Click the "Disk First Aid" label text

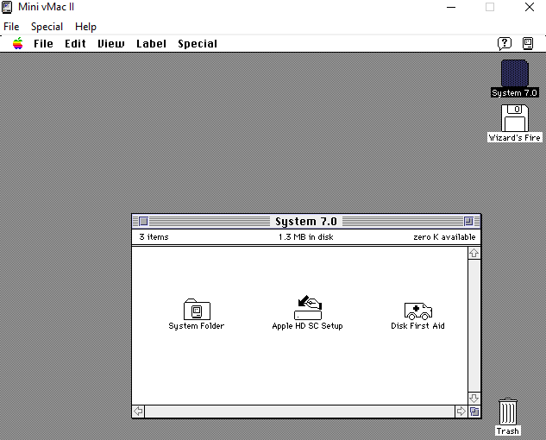(x=417, y=326)
